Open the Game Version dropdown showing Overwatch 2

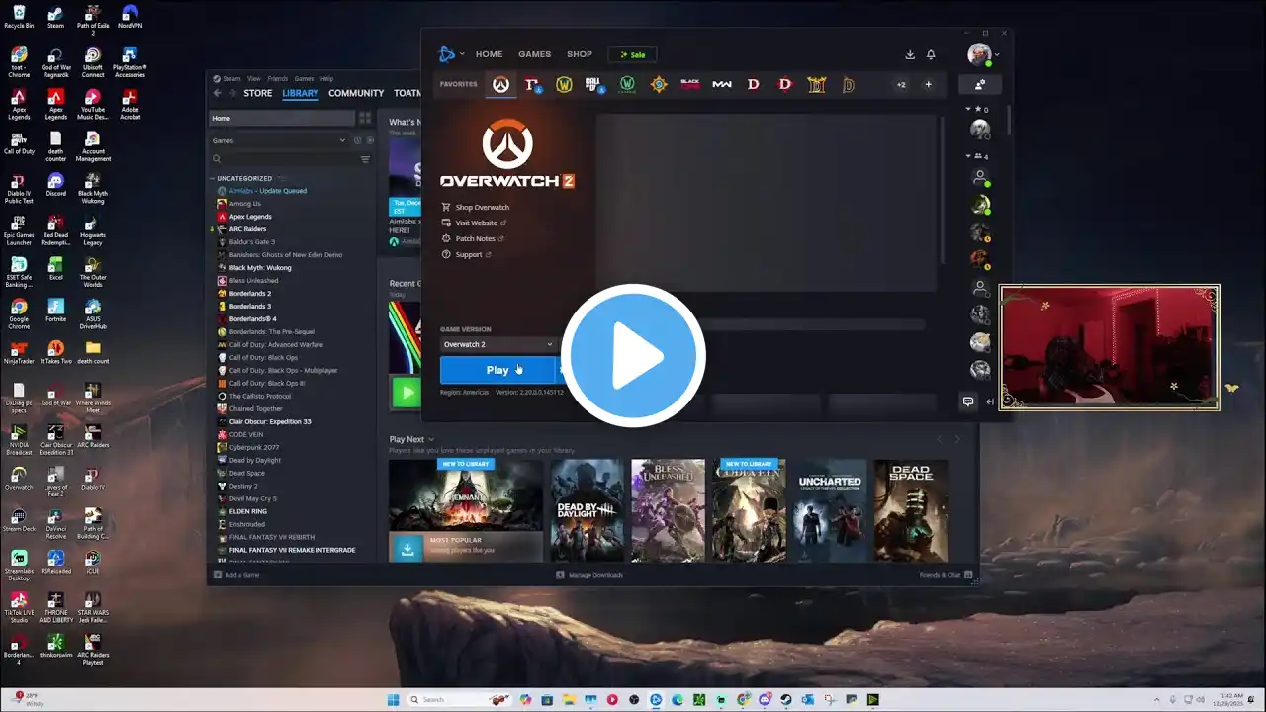(497, 344)
